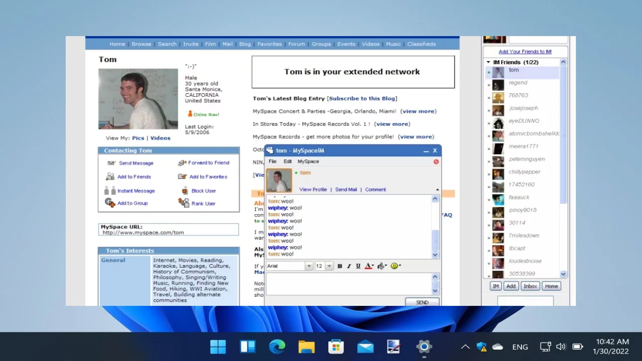Viewport: 642px width, 361px height.
Task: Select friend eyeDUNNO in IM Friends list
Action: point(522,123)
